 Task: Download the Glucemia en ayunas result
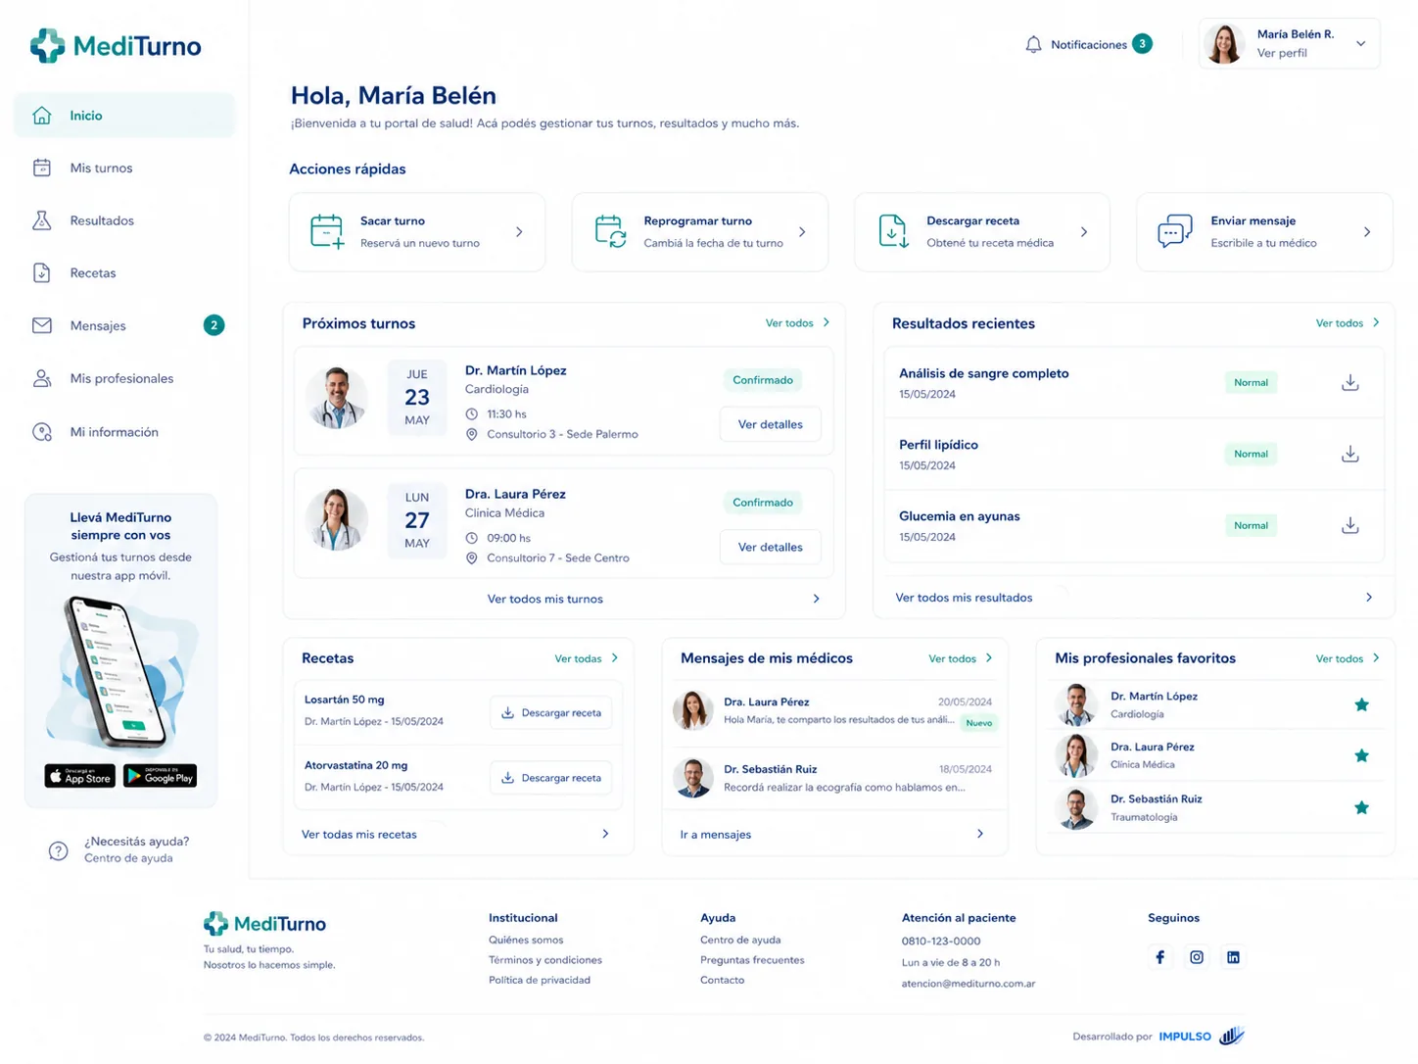(1349, 525)
